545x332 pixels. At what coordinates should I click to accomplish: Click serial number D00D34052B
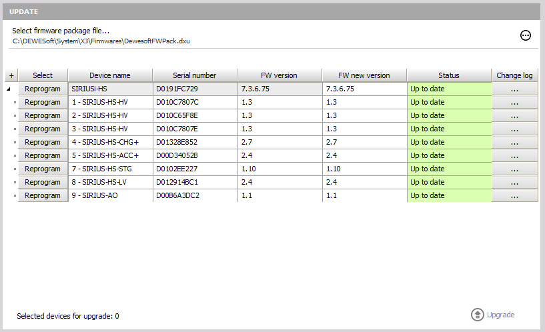[x=195, y=155]
